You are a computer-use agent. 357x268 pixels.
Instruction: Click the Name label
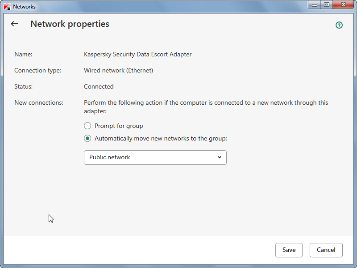(23, 55)
